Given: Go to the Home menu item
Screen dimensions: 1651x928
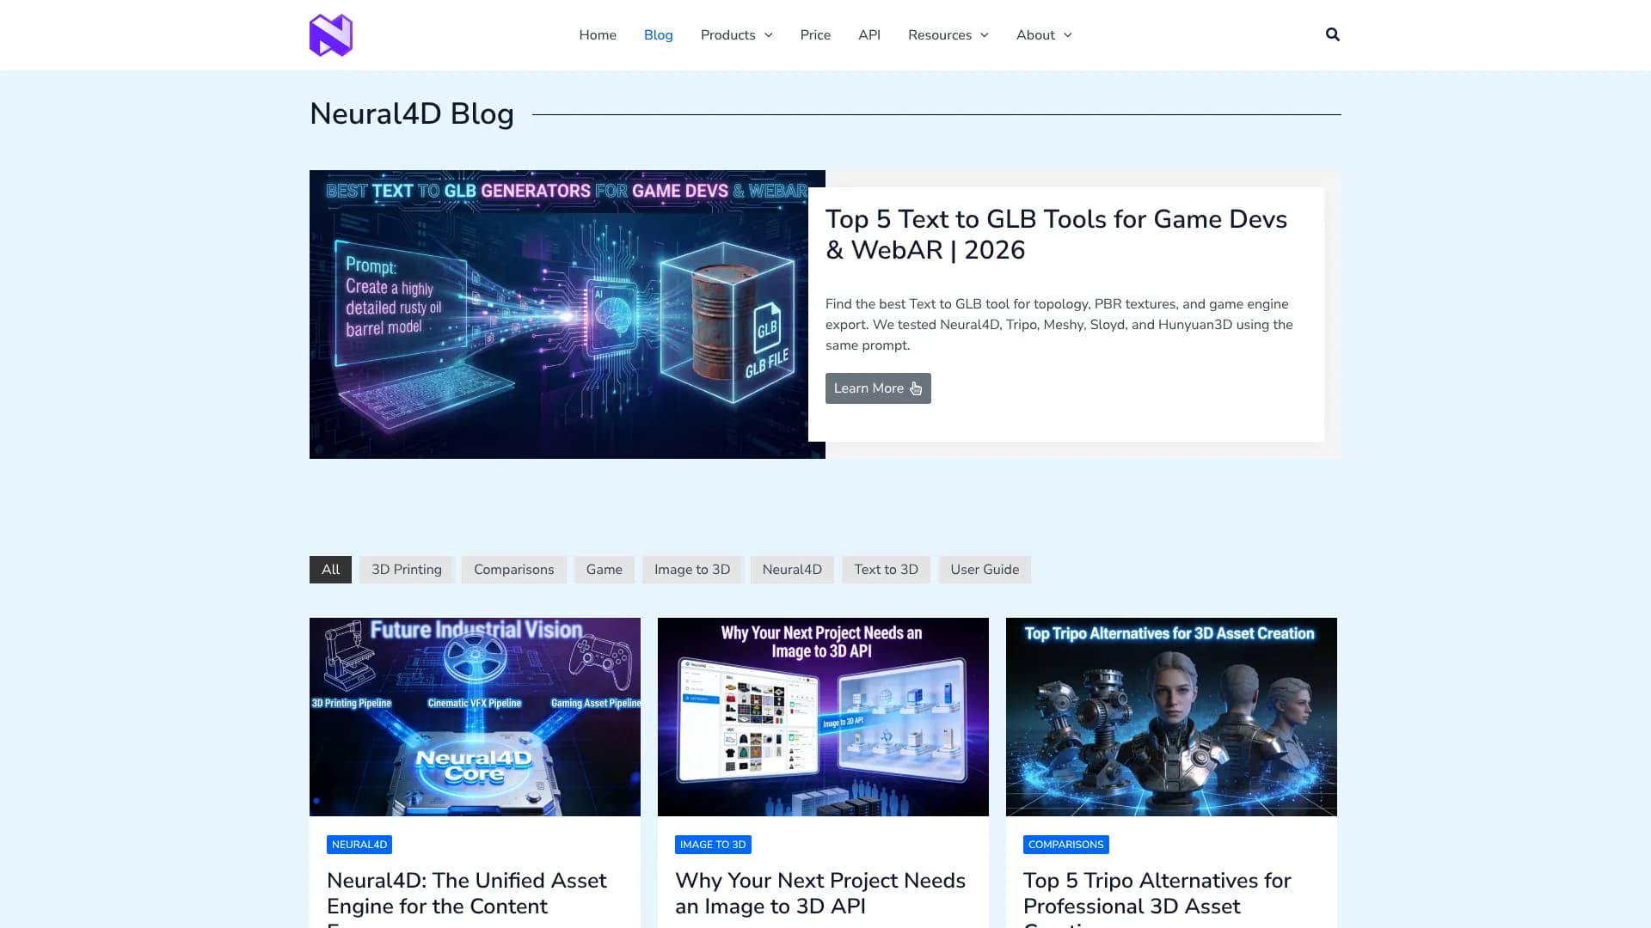Looking at the screenshot, I should click(597, 35).
